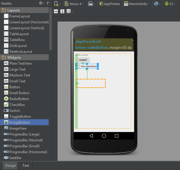Click the hide Palette panel icon
The image size is (180, 170).
pyautogui.click(x=48, y=3)
